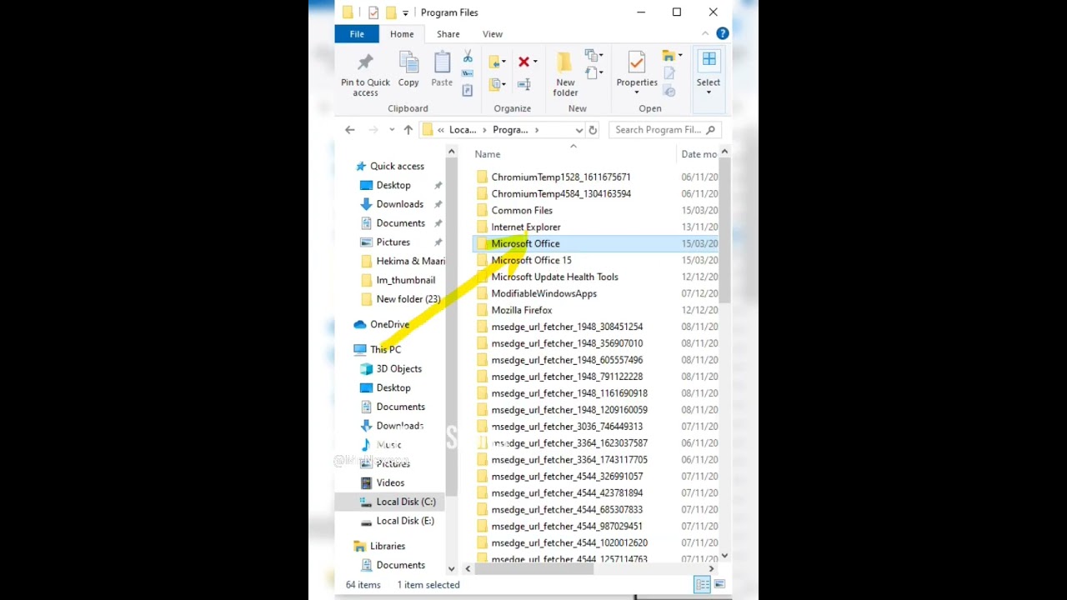This screenshot has height=600, width=1067.
Task: Click the chevron after Progra... in address bar
Action: [x=537, y=130]
